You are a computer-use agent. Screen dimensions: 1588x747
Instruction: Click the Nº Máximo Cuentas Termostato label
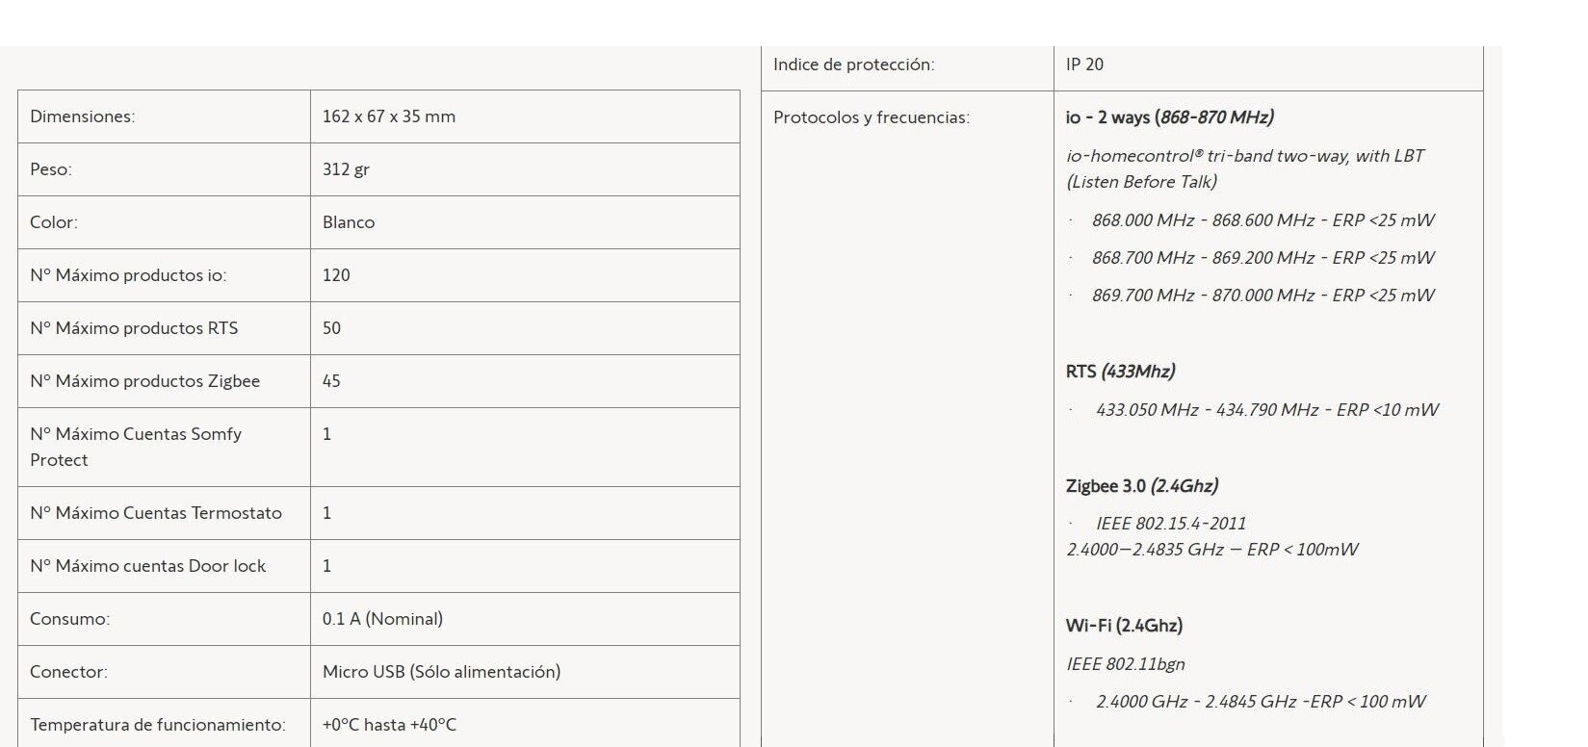tap(156, 513)
